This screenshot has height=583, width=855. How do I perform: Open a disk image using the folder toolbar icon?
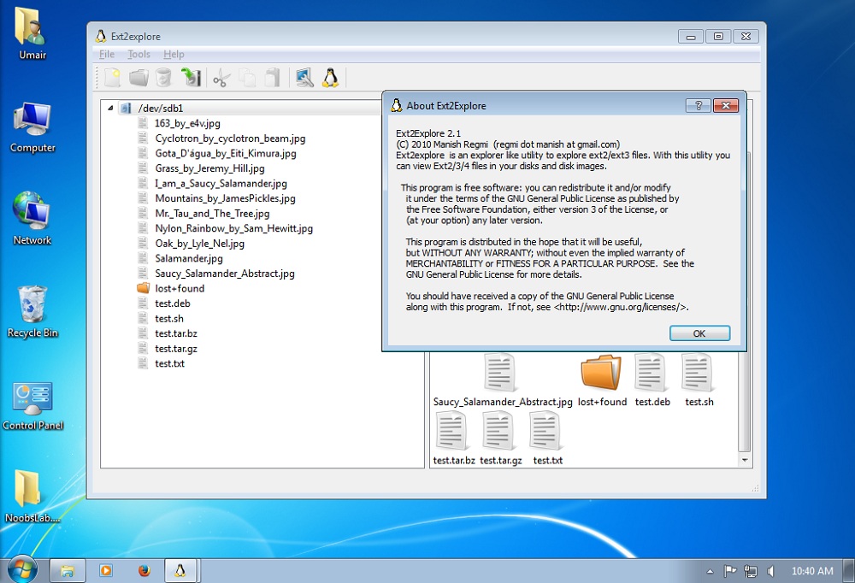click(138, 77)
